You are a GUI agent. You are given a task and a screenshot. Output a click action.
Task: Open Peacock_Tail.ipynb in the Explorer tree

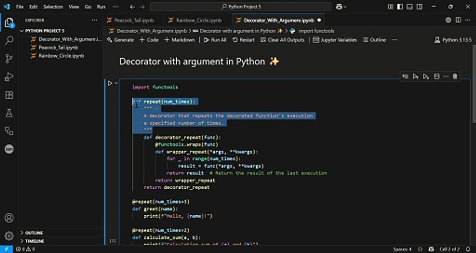click(x=58, y=47)
